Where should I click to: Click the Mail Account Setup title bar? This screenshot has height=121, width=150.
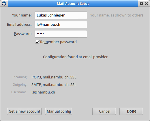point(73,4)
